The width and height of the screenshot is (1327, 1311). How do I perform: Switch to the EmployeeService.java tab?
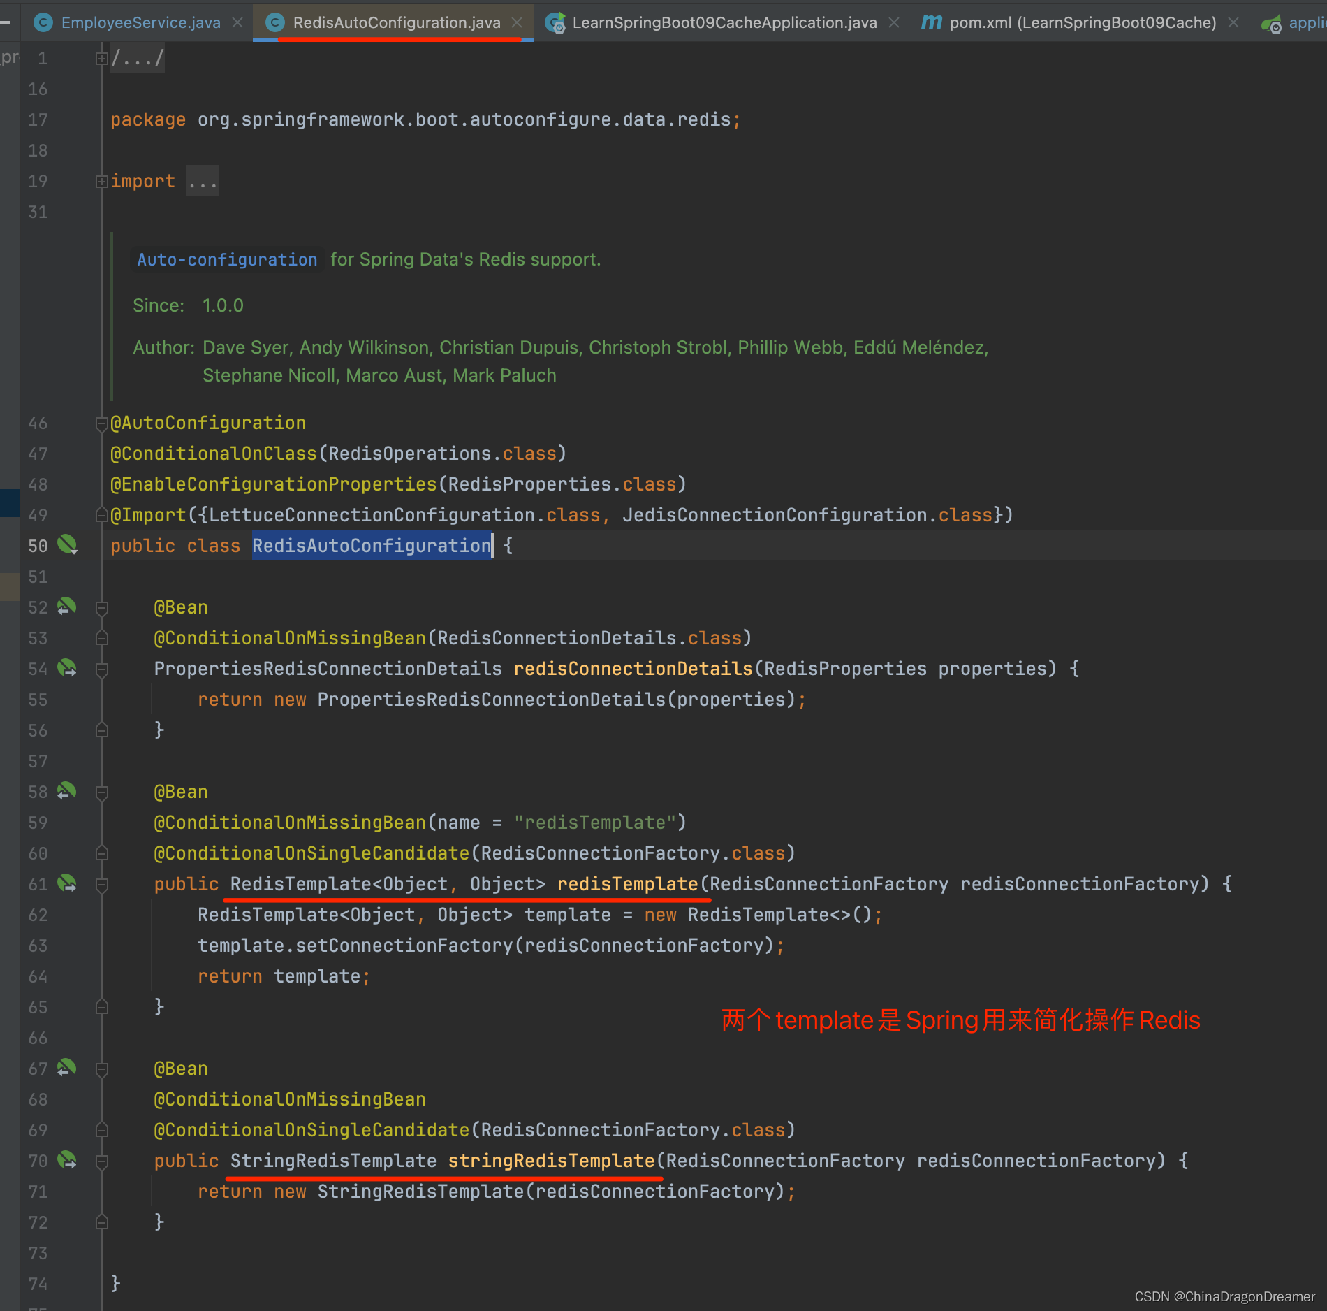140,22
